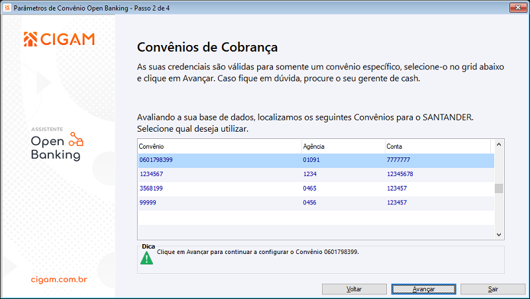
Task: Click conta 123457 in the 99999 row
Action: (x=439, y=202)
